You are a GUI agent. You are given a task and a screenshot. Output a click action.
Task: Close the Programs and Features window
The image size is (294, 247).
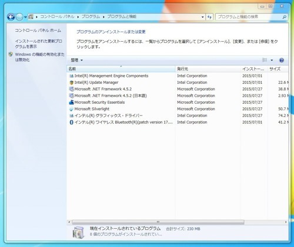282,6
